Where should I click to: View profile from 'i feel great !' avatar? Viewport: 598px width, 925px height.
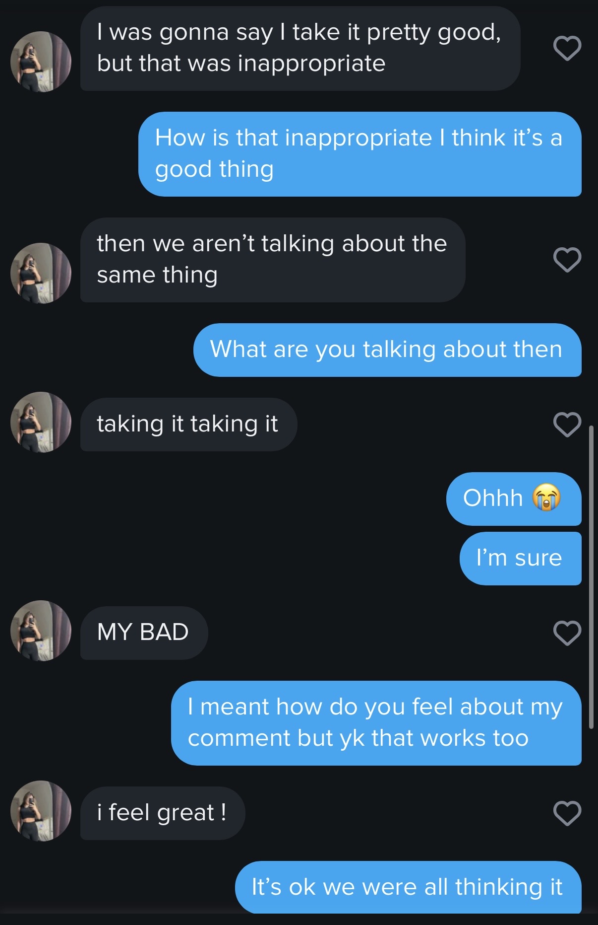point(41,811)
